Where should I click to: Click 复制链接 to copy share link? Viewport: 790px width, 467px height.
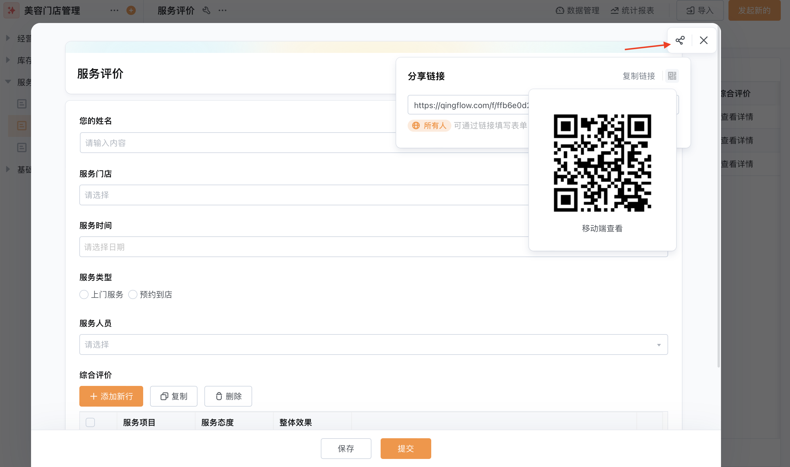[x=639, y=76]
